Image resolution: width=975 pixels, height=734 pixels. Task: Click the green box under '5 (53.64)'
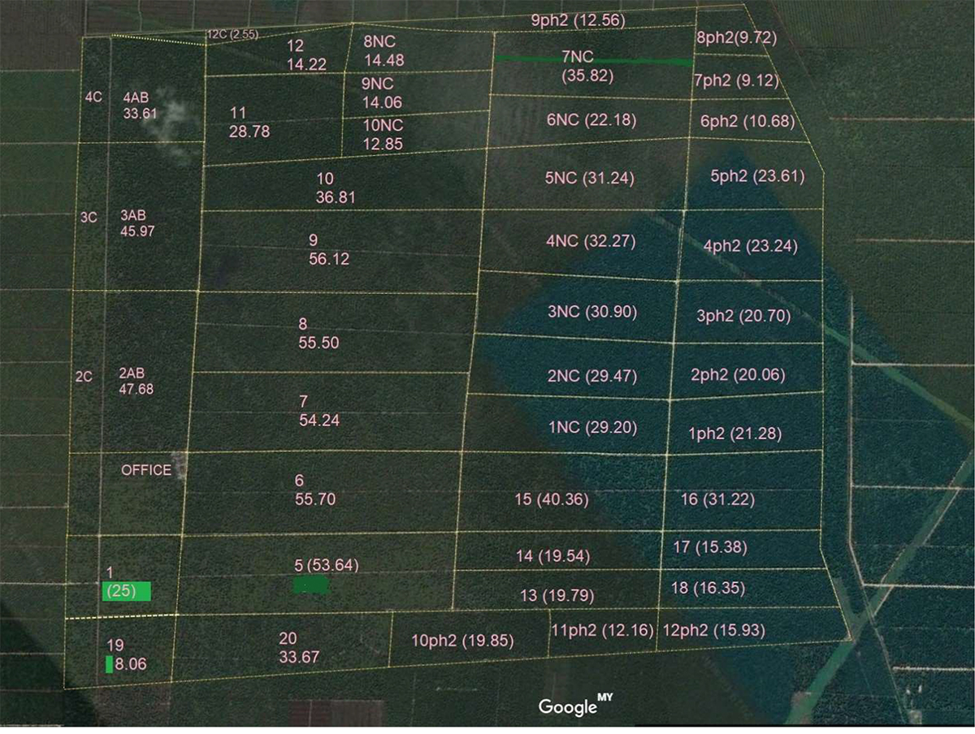point(310,585)
